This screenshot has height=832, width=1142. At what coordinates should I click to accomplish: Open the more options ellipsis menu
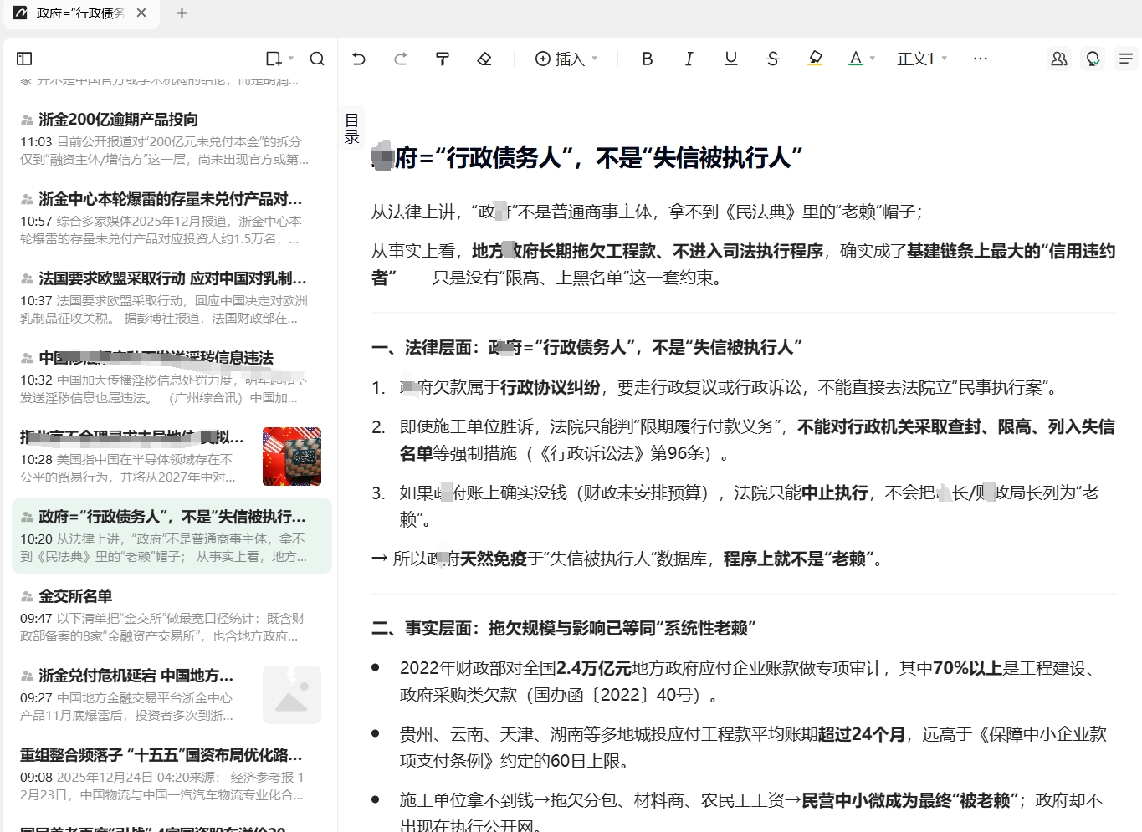[981, 59]
